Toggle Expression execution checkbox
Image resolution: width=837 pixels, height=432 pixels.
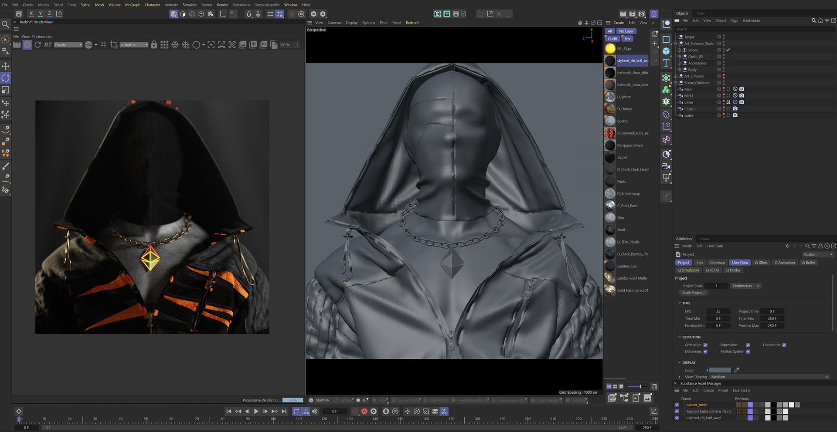pyautogui.click(x=748, y=345)
